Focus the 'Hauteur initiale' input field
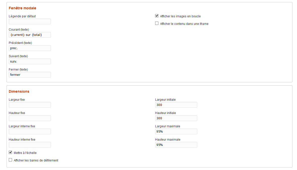The image size is (297, 170). click(x=176, y=118)
